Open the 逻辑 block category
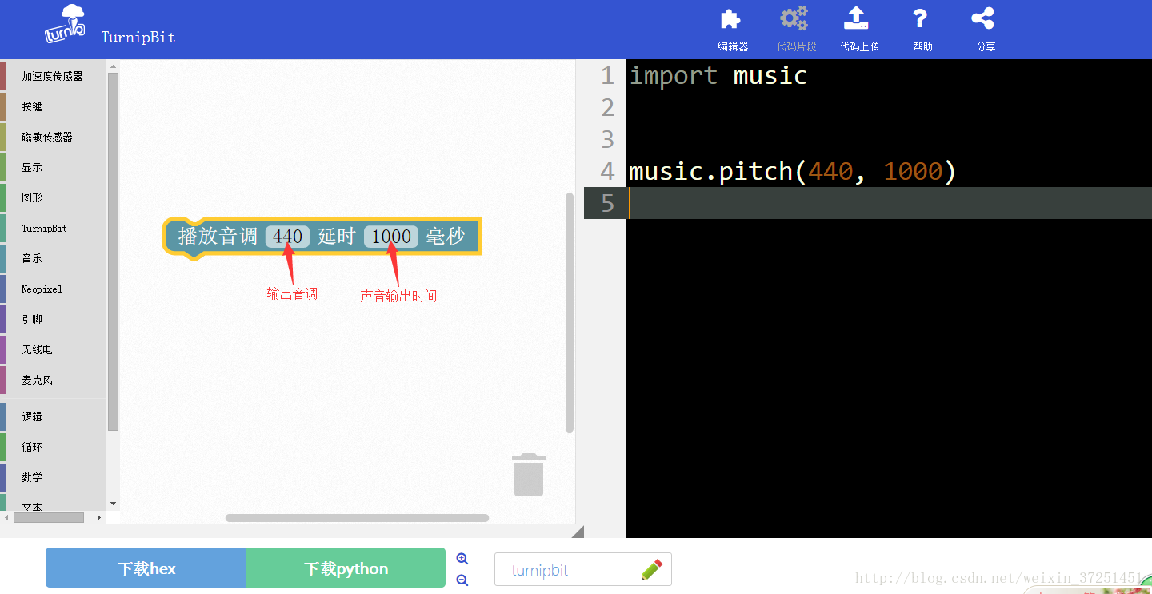The width and height of the screenshot is (1152, 594). [x=53, y=417]
